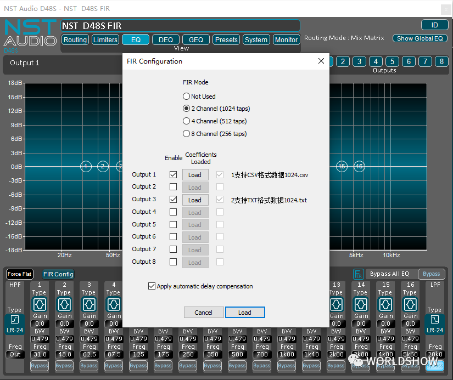Select Output 5 channel button
The height and width of the screenshot is (380, 453).
(393, 61)
